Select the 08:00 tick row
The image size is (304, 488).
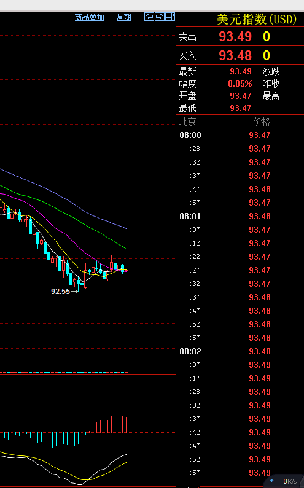[x=240, y=135]
